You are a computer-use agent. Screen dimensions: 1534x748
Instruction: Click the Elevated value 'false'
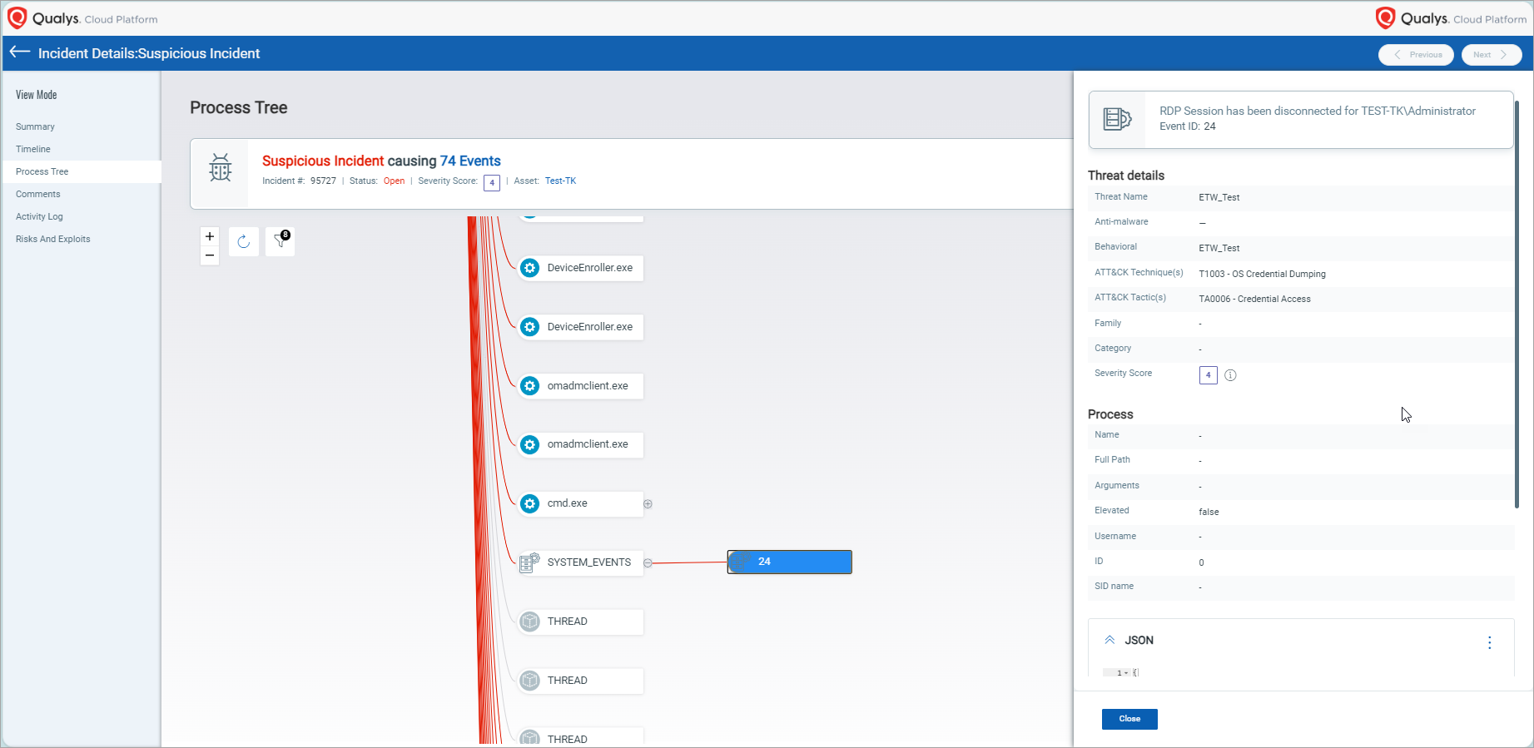click(1209, 512)
